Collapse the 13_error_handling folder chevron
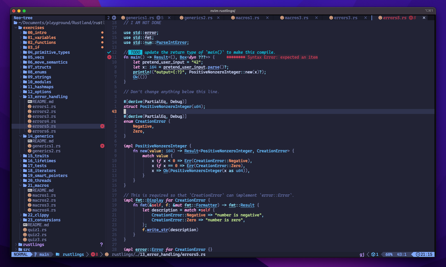446x267 pixels. [x=21, y=97]
